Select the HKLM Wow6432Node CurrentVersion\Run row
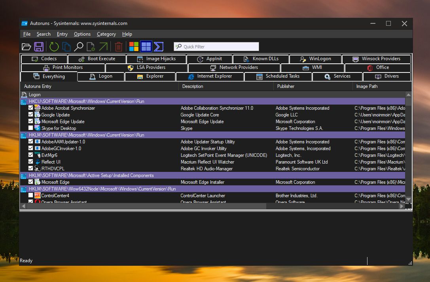The image size is (430, 282). coord(212,189)
